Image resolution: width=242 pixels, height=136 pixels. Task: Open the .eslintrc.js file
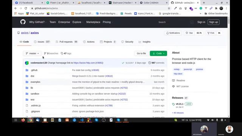click(x=36, y=105)
